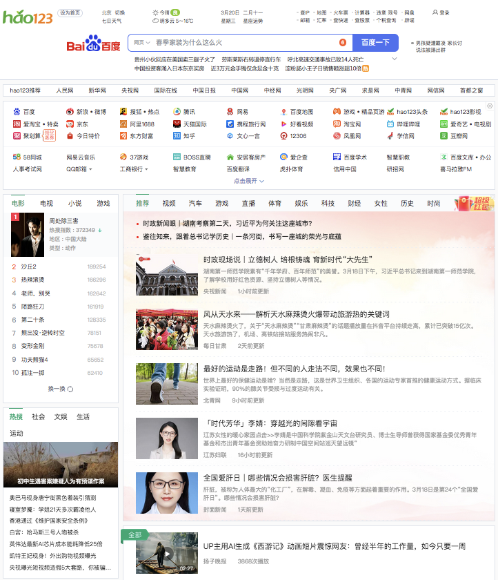Click the 设为首页 button
Screen dimensions: 498x580
click(70, 13)
